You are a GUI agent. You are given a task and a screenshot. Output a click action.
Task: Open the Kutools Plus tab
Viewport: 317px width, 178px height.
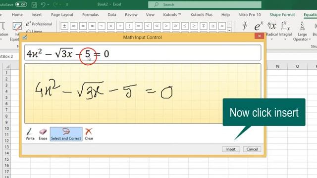tap(202, 15)
